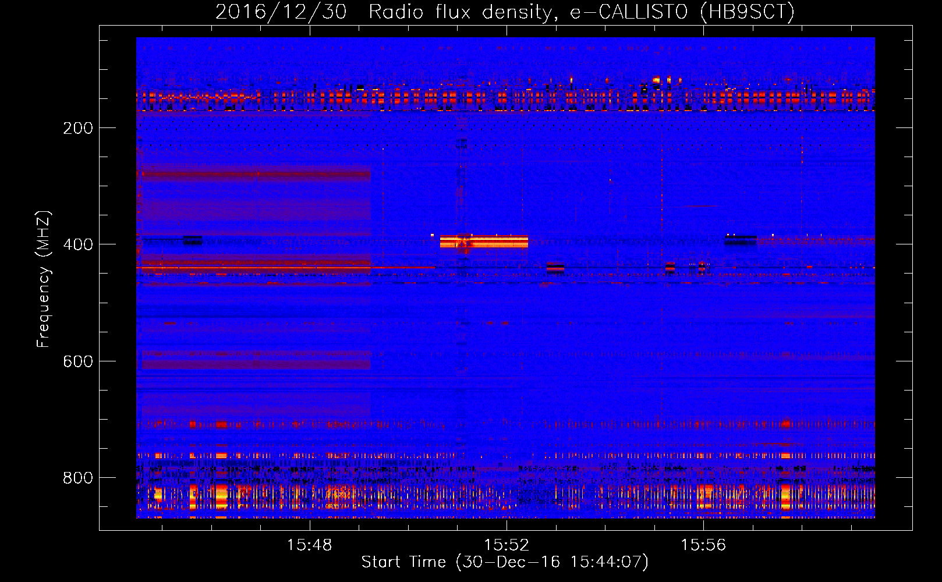
Task: Click the 15:56 time tick label
Action: (703, 545)
